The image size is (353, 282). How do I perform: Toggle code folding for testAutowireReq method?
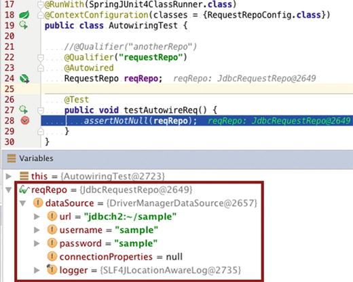(41, 110)
